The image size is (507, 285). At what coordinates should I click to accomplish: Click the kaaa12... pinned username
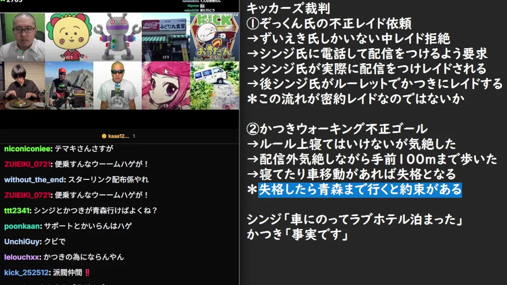(119, 136)
